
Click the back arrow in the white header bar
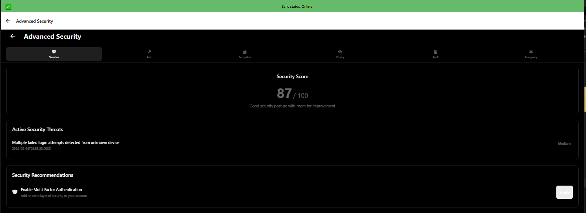[x=8, y=21]
